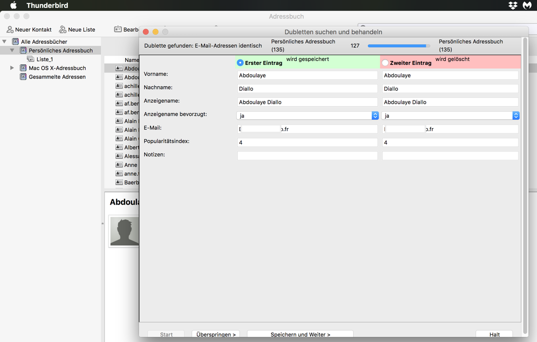Open second entry's Anzeigename bevorzugt dropdown
The width and height of the screenshot is (537, 342).
(x=516, y=116)
